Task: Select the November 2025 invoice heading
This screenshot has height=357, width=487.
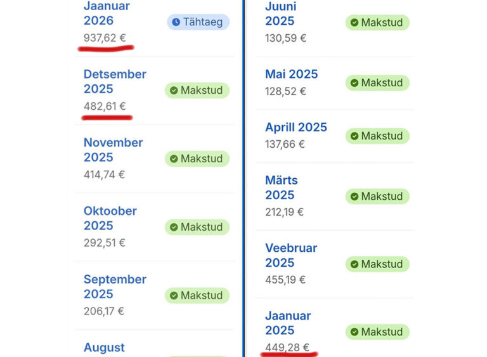Action: [x=112, y=150]
